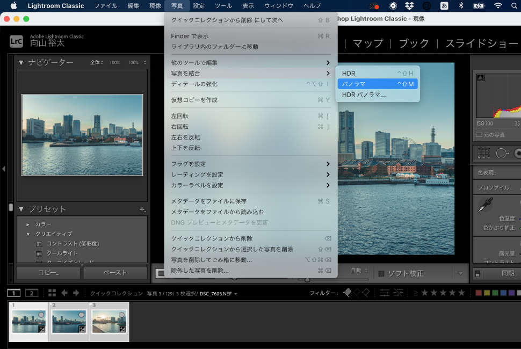Filter by unedited photos icon
This screenshot has width=521, height=349.
[398, 293]
